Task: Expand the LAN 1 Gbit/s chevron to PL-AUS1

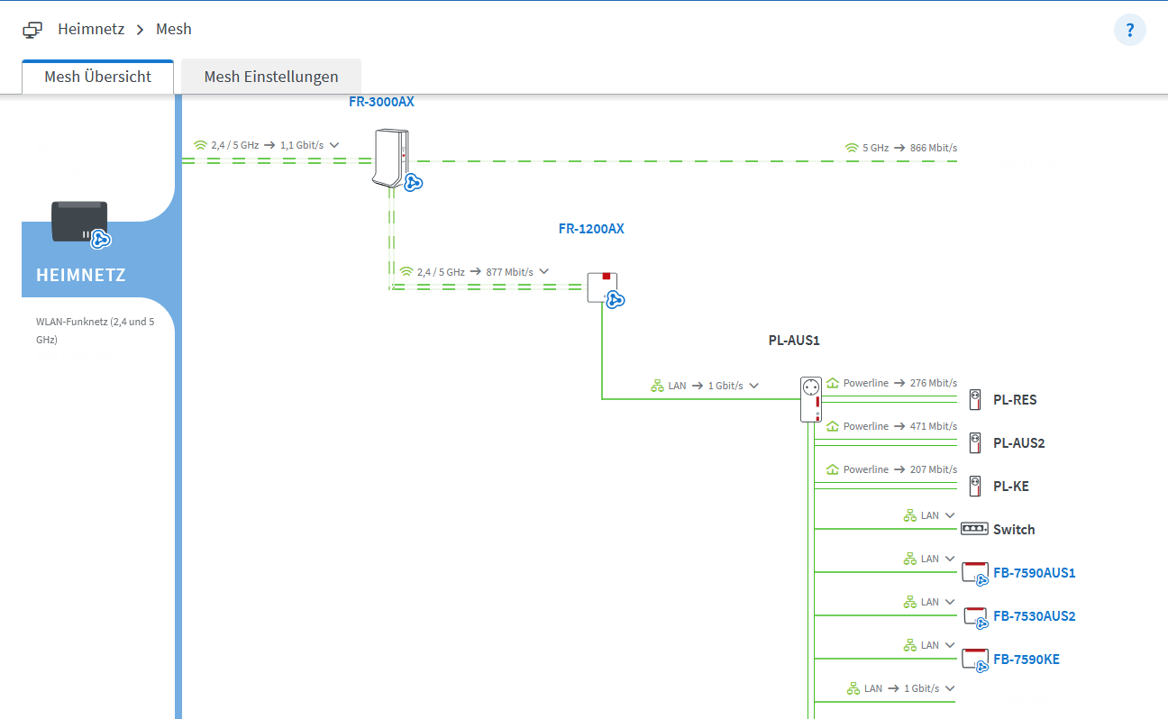Action: [753, 386]
